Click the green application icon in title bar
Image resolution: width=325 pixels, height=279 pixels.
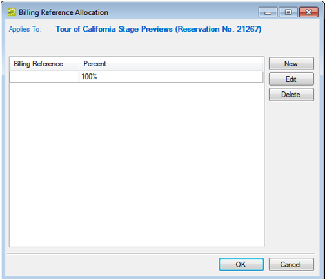(x=12, y=12)
